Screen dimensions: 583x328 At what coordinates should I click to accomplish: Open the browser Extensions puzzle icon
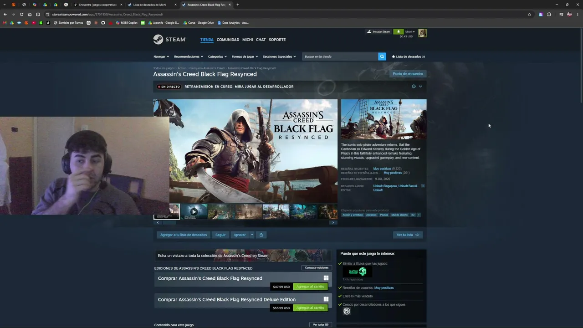coord(549,15)
